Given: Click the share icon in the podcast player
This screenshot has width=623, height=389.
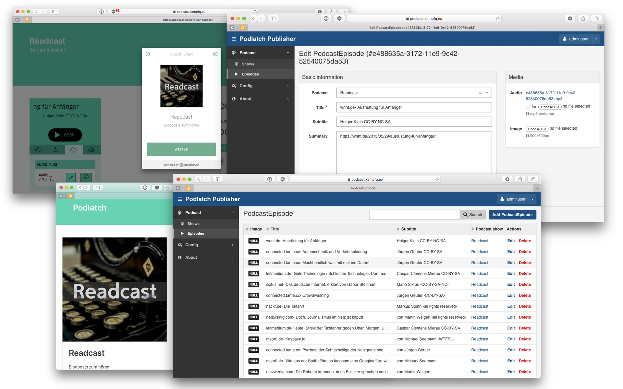Looking at the screenshot, I should click(x=55, y=149).
